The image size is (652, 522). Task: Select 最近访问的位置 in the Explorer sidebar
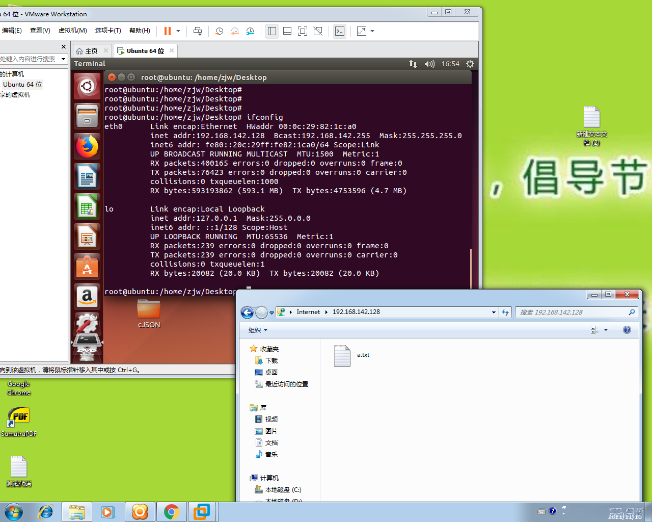[x=282, y=384]
